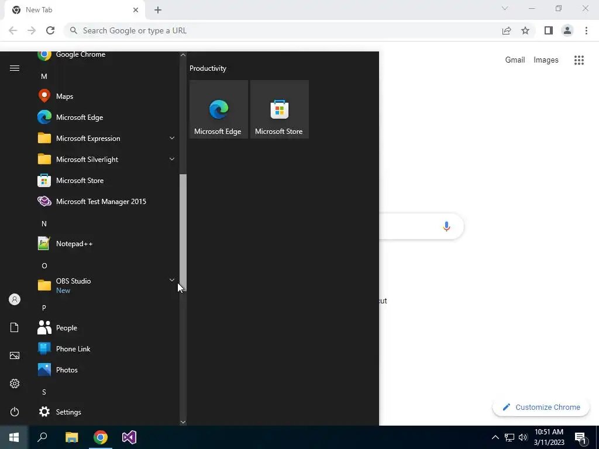Click the app list scrollbar thumb
This screenshot has width=599, height=449.
click(183, 233)
